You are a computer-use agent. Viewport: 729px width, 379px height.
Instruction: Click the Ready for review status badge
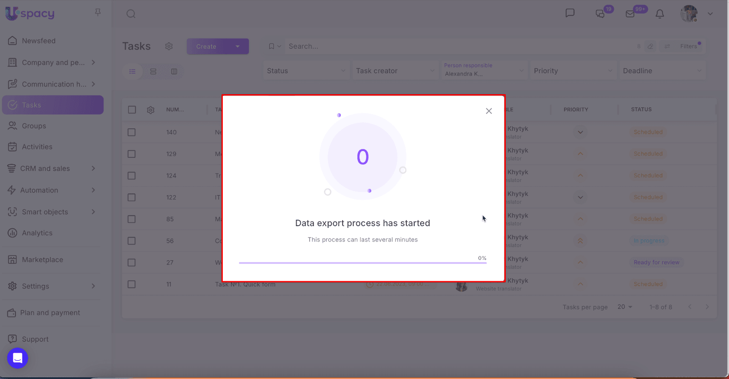tap(657, 263)
